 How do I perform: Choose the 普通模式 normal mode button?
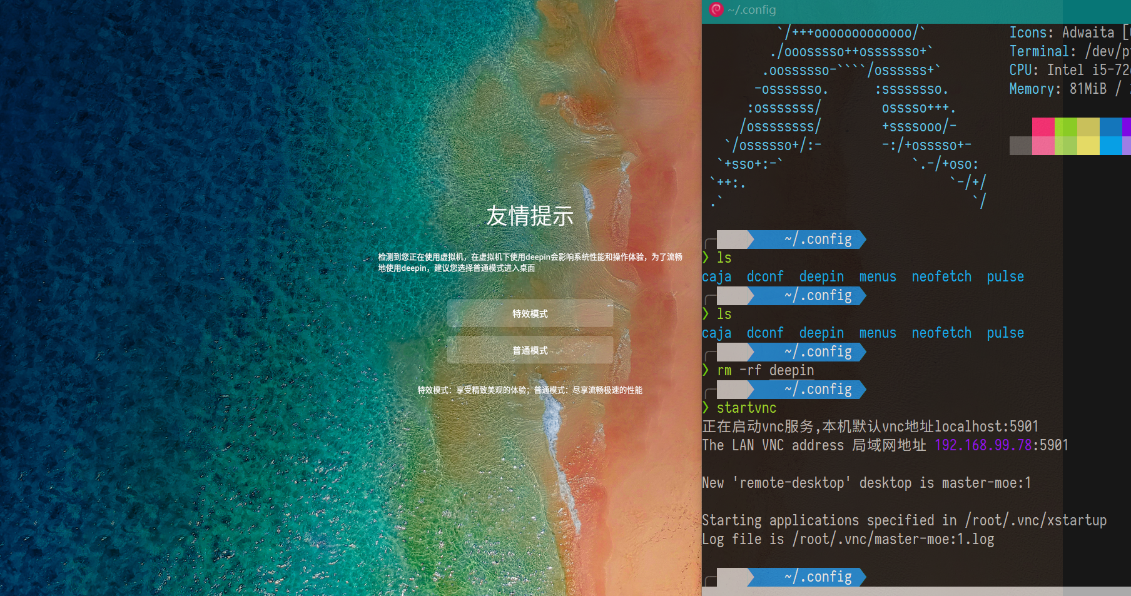point(530,350)
